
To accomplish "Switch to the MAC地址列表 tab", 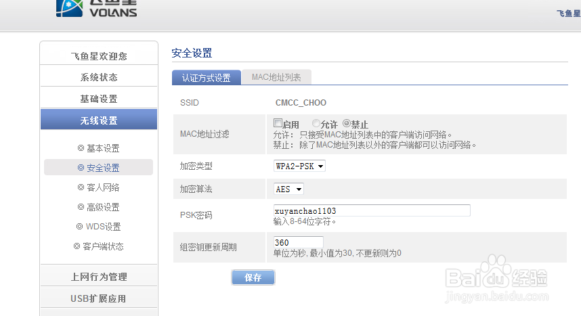I will click(x=276, y=77).
